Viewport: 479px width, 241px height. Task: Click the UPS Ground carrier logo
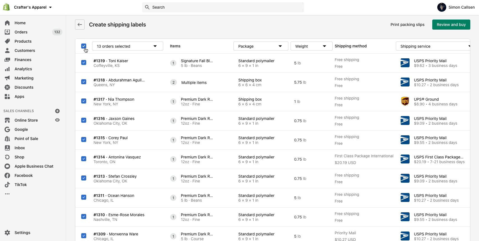pos(405,102)
